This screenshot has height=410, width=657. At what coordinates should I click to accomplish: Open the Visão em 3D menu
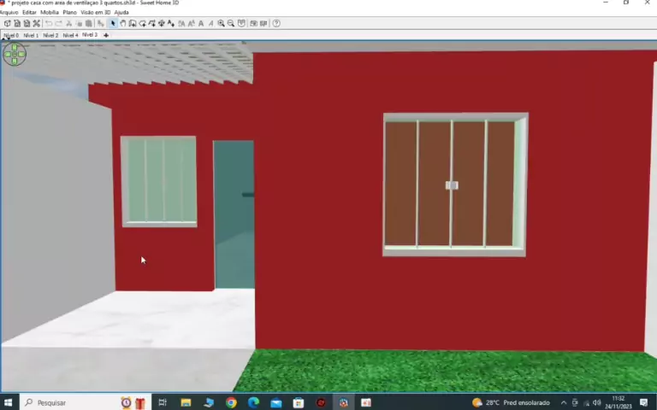click(x=95, y=13)
